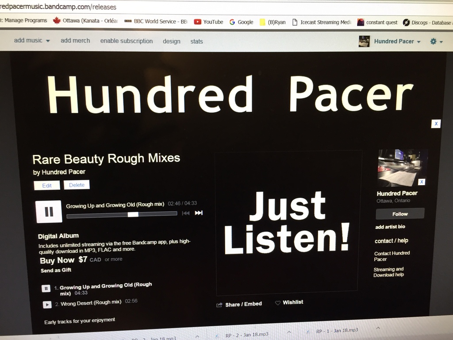Expand the Hundred Pacer account dropdown

click(x=397, y=41)
